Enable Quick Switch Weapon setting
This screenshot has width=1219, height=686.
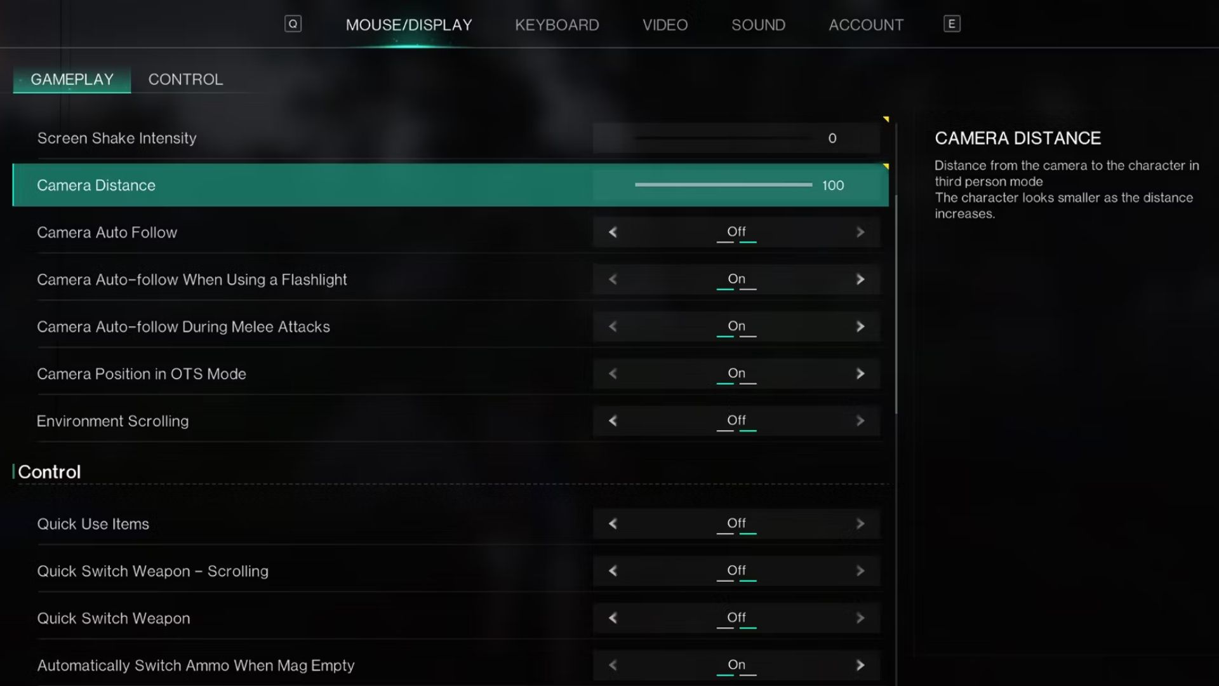click(x=860, y=618)
